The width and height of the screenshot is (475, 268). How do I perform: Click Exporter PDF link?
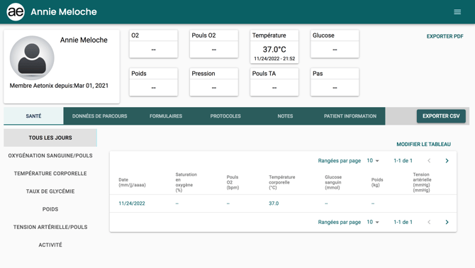445,36
